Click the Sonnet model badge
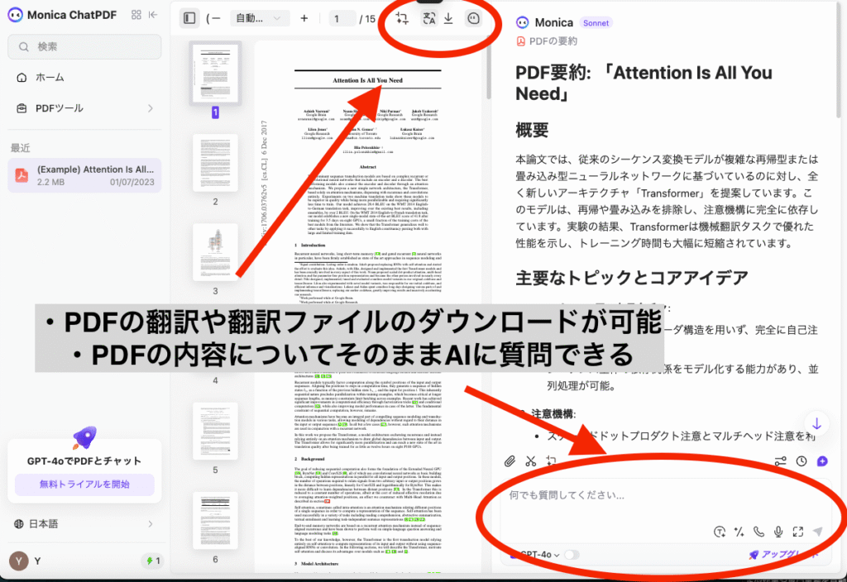Image resolution: width=847 pixels, height=582 pixels. (596, 23)
